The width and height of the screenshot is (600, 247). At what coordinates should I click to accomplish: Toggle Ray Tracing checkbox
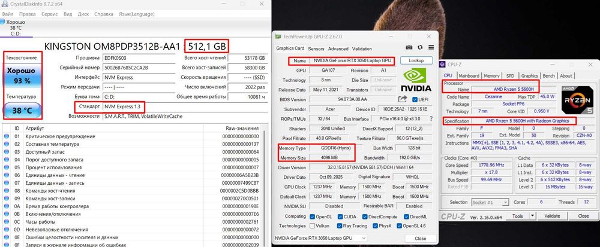pos(340,225)
